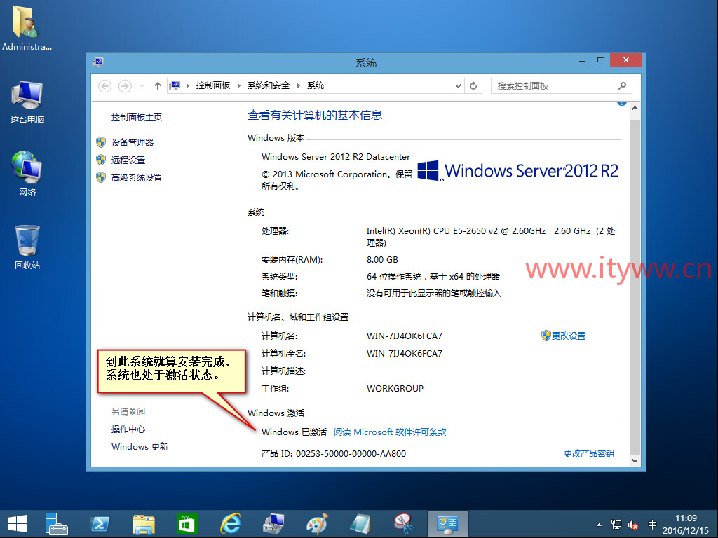718x538 pixels.
Task: Open the Windows Store taskbar icon
Action: pyautogui.click(x=187, y=524)
